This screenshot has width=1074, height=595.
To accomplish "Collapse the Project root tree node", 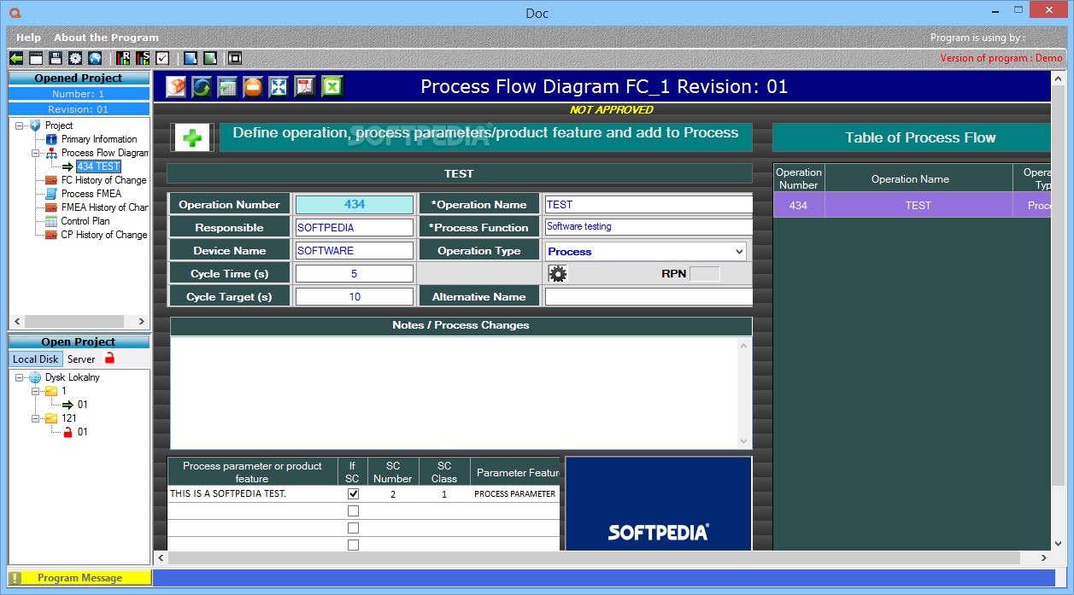I will 20,125.
